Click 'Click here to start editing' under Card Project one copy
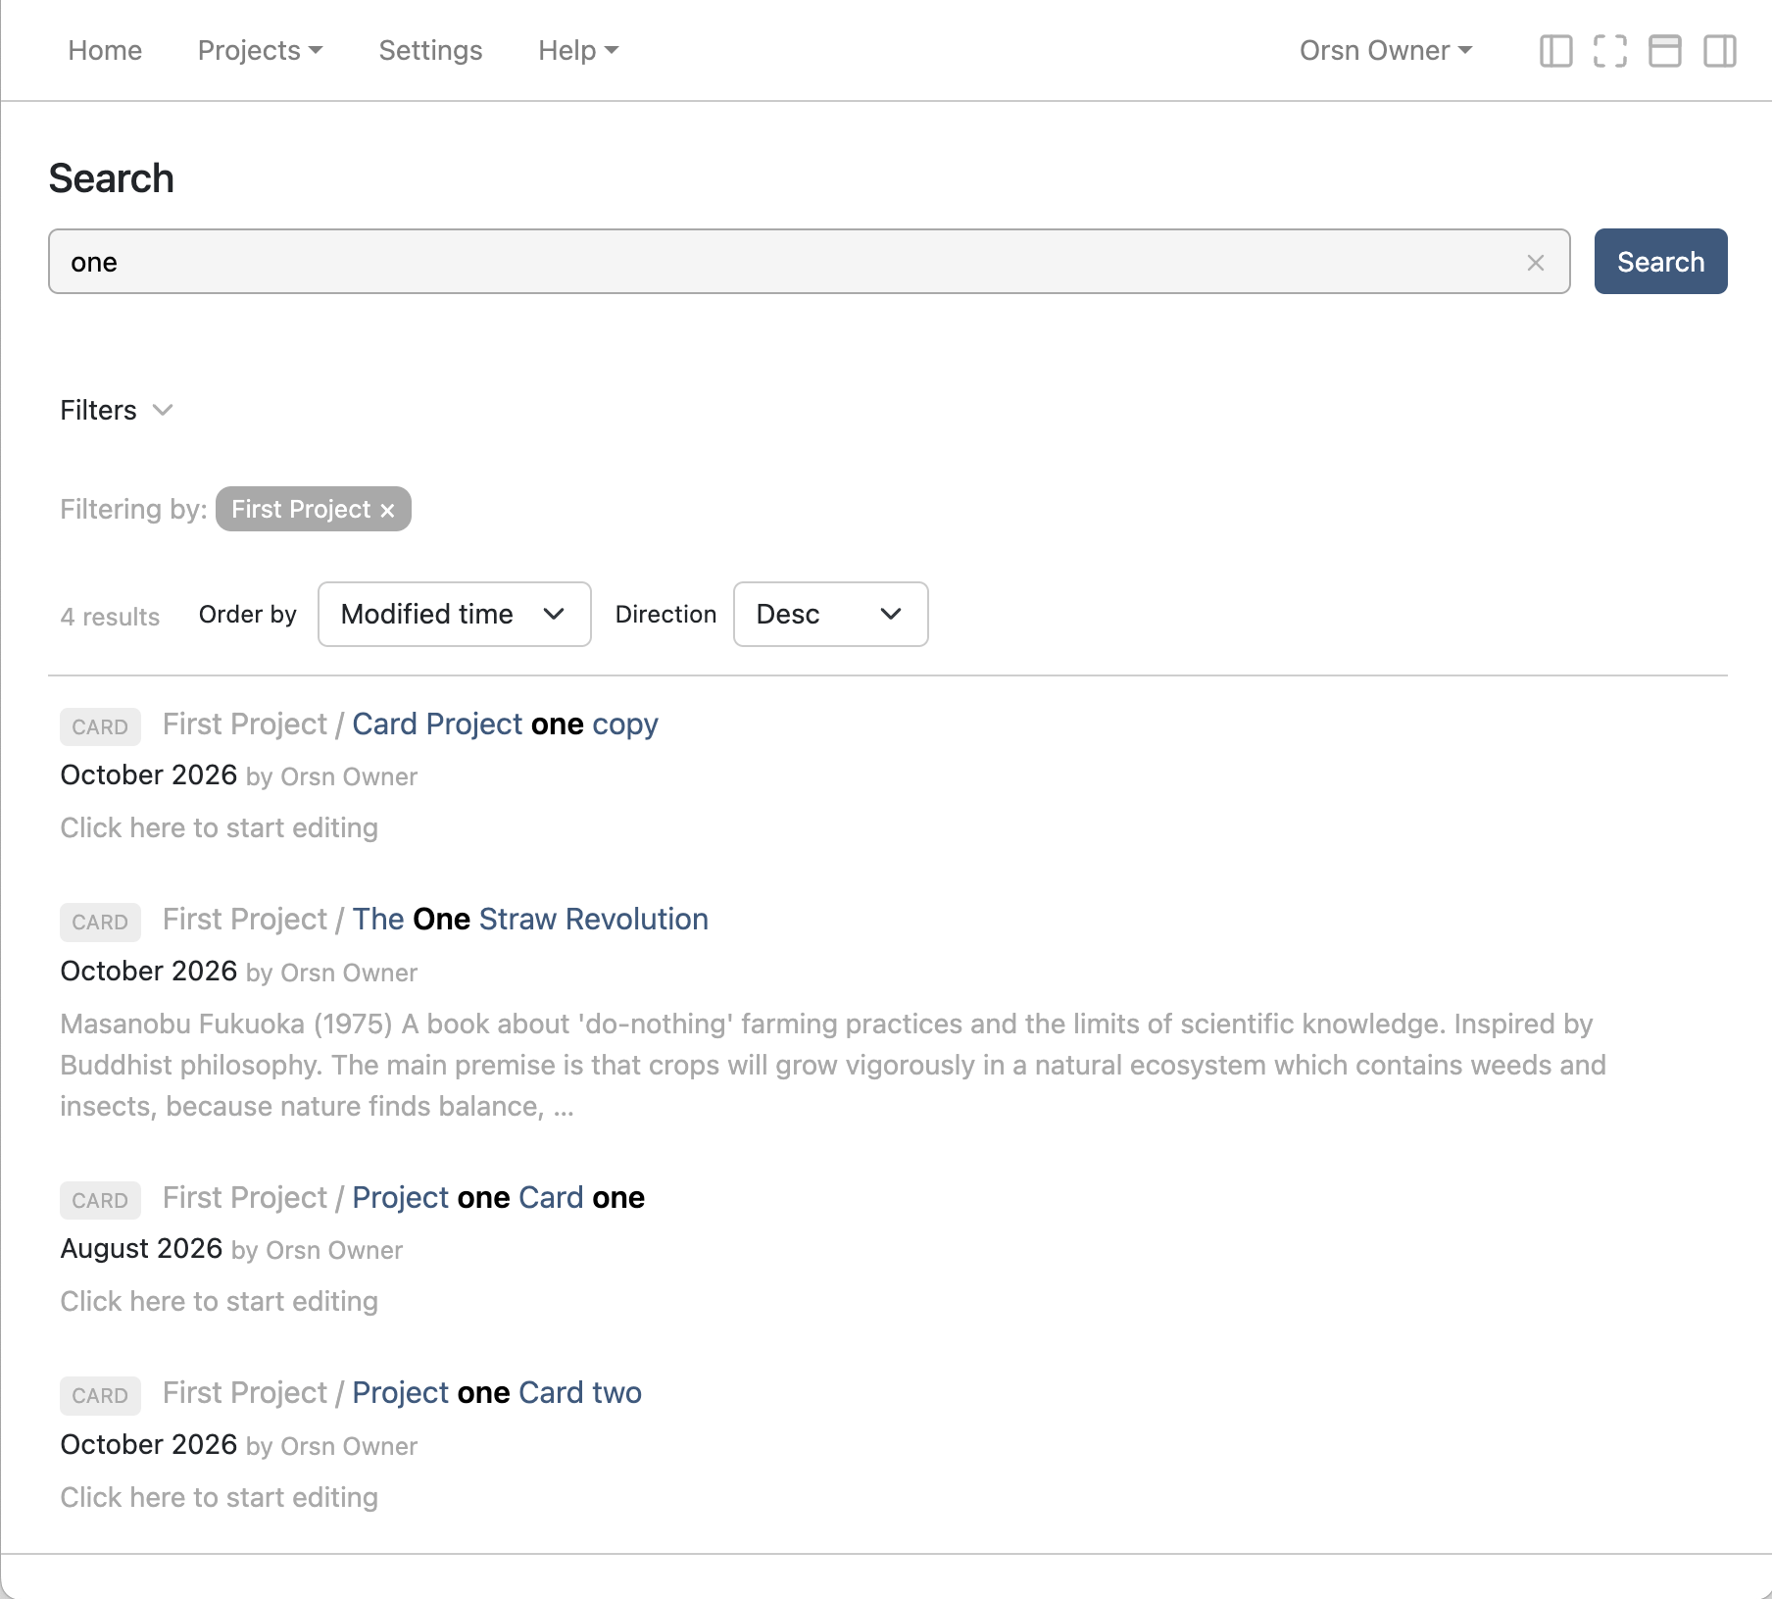 coord(219,827)
